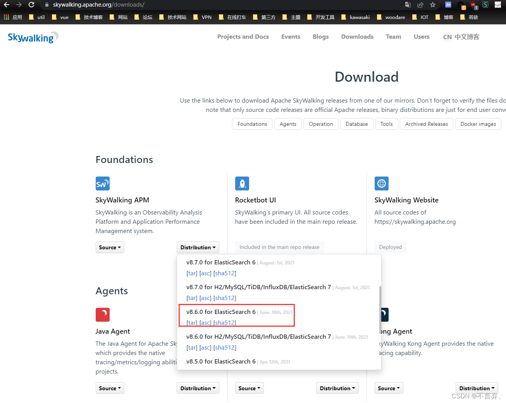Click the Deployed label under SkyWalking Website
Screen dimensions: 506x403
(x=391, y=247)
